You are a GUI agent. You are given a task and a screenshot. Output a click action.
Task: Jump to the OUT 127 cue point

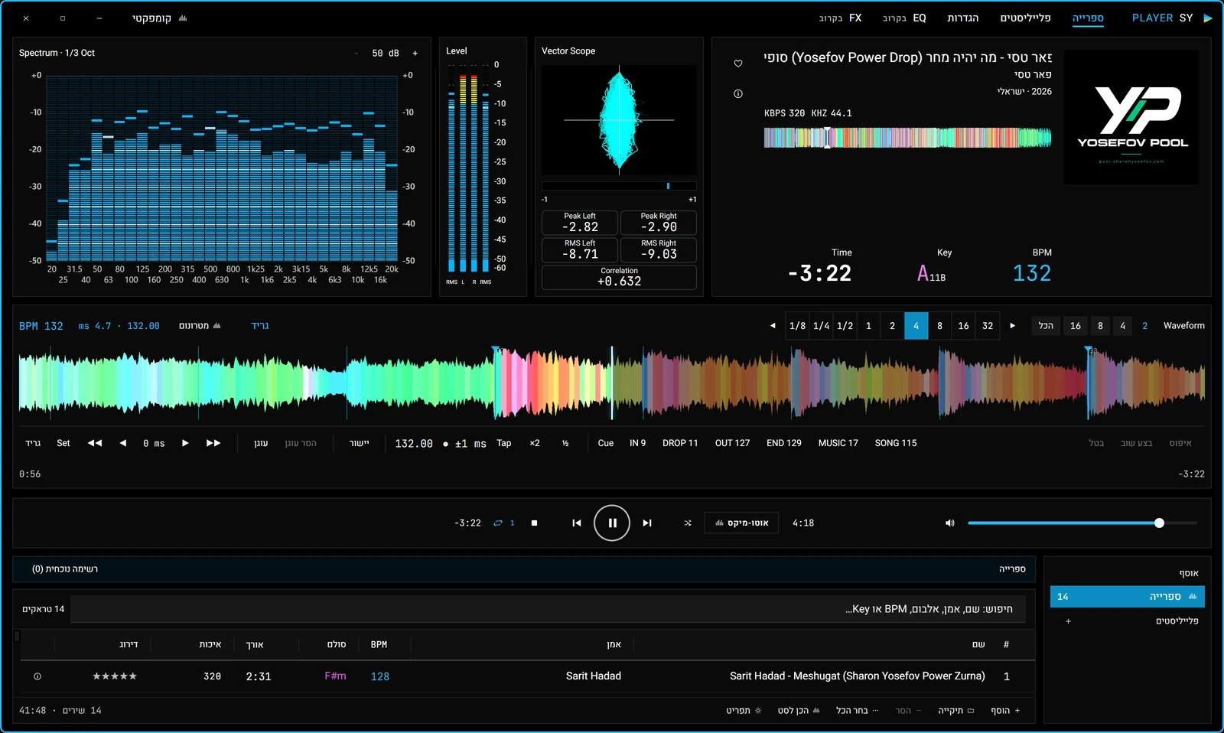click(x=732, y=443)
